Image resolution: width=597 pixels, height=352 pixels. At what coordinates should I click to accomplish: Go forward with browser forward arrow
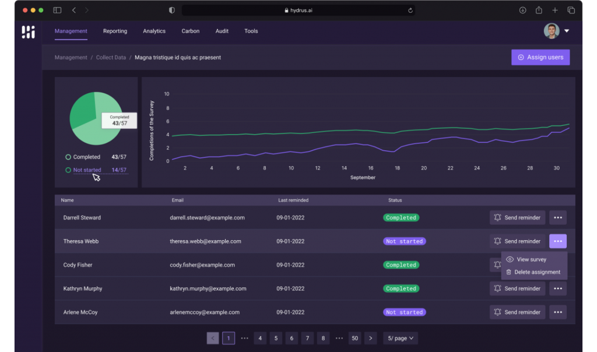pyautogui.click(x=86, y=10)
